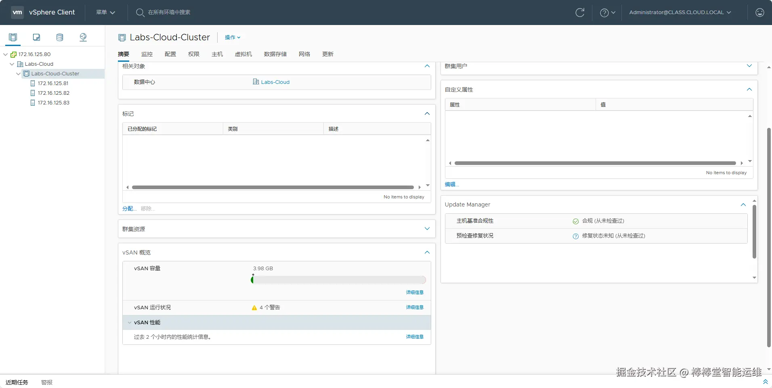
Task: Open the Hosts and Clusters inventory view
Action: (x=13, y=38)
